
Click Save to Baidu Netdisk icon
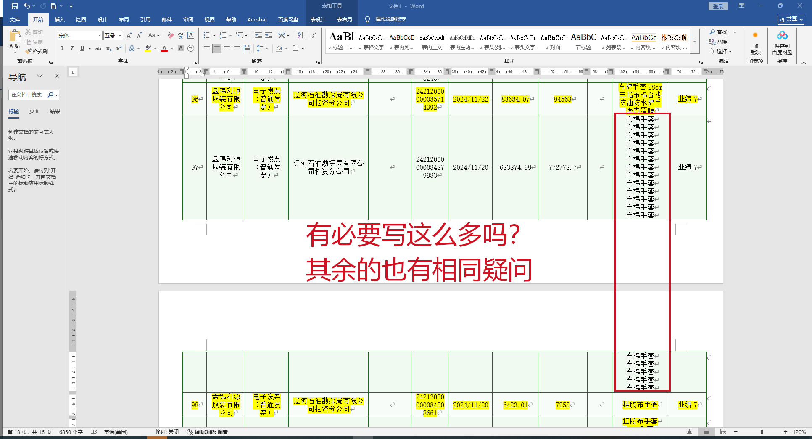click(x=782, y=35)
